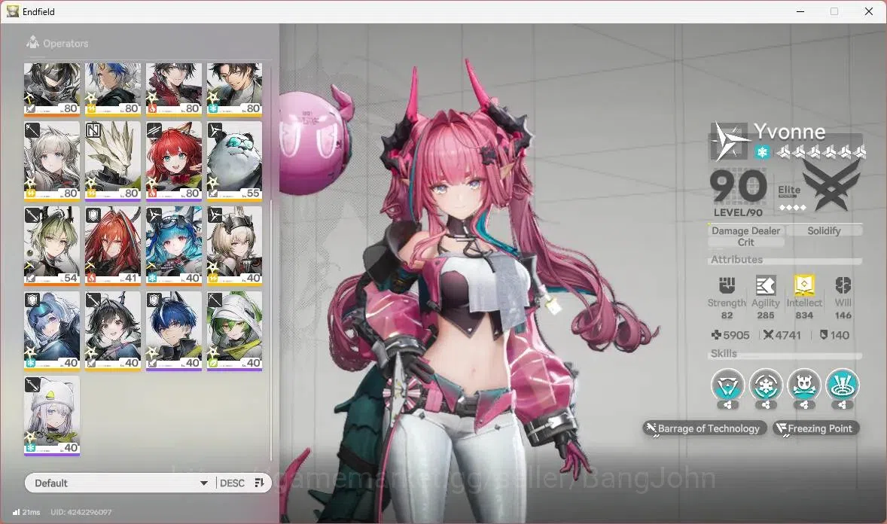Screen dimensions: 887x524
Task: Click the Agility attribute icon
Action: point(765,285)
